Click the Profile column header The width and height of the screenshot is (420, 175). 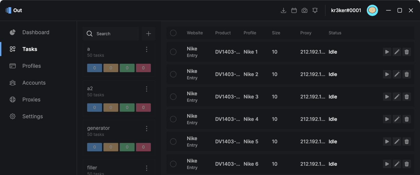pos(250,33)
